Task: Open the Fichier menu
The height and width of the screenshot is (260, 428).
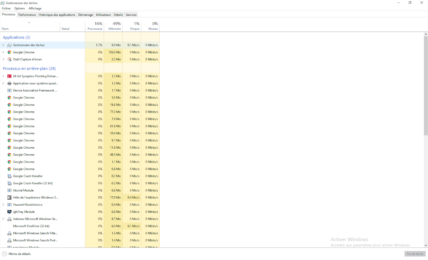Action: click(x=6, y=8)
